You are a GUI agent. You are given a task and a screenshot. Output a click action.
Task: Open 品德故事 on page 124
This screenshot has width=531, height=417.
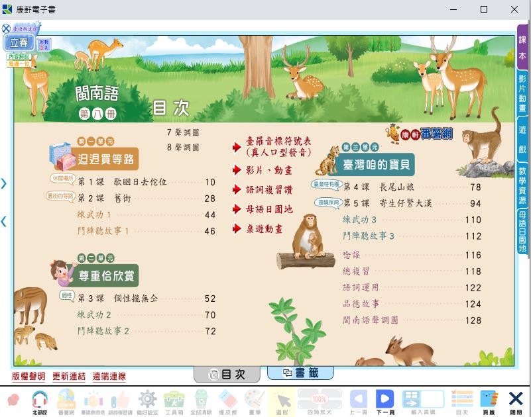pyautogui.click(x=412, y=304)
